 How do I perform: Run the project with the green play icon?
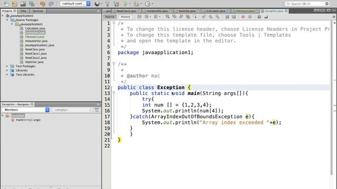pos(126,4)
